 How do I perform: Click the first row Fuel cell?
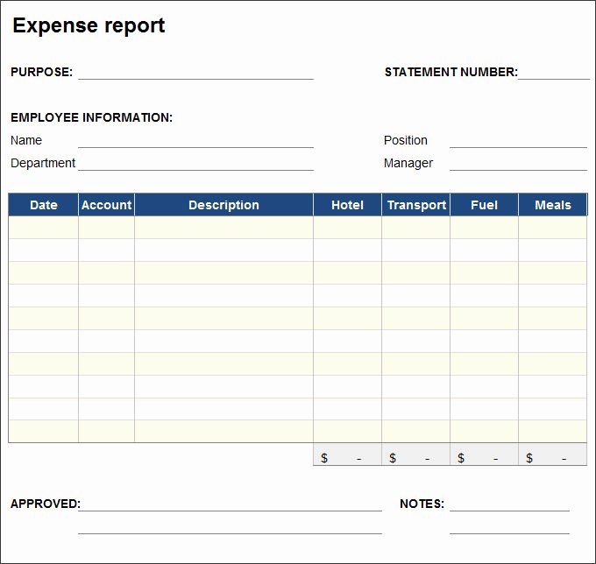(x=484, y=228)
